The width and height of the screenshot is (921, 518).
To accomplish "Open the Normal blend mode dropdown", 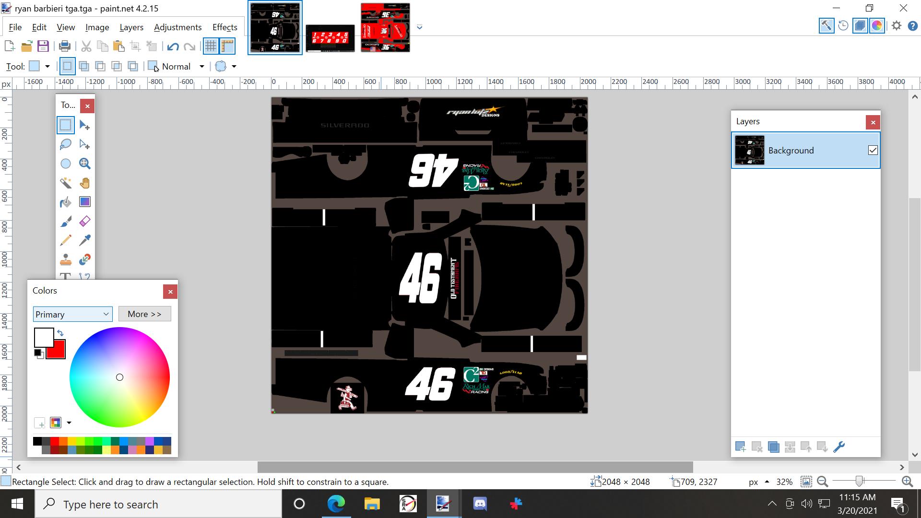I will [x=201, y=66].
